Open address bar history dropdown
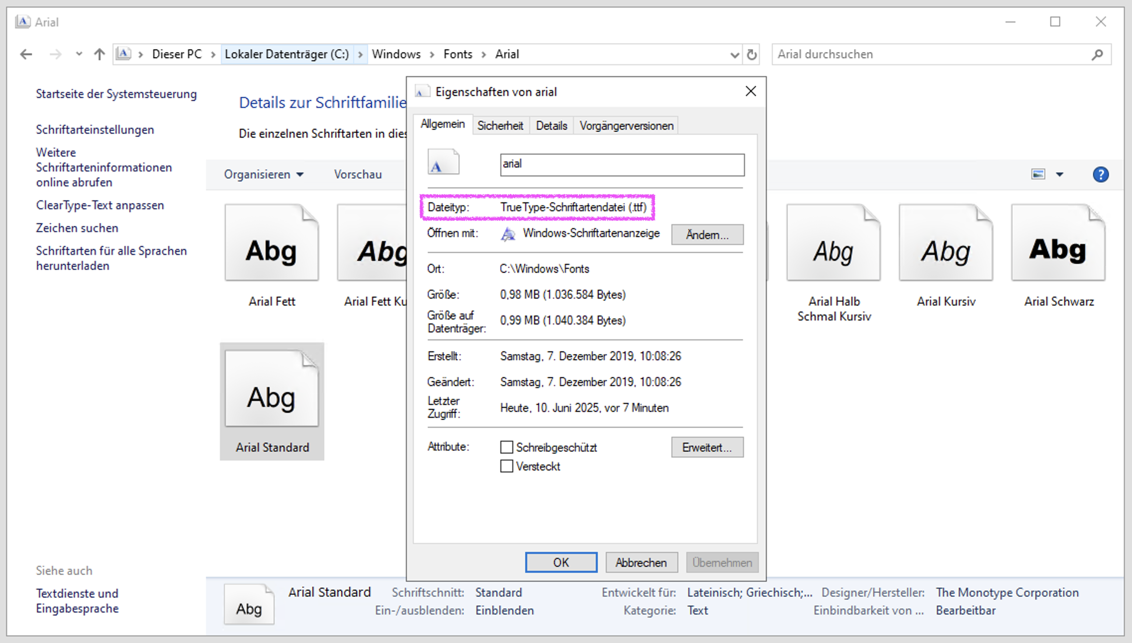The width and height of the screenshot is (1132, 643). tap(734, 55)
